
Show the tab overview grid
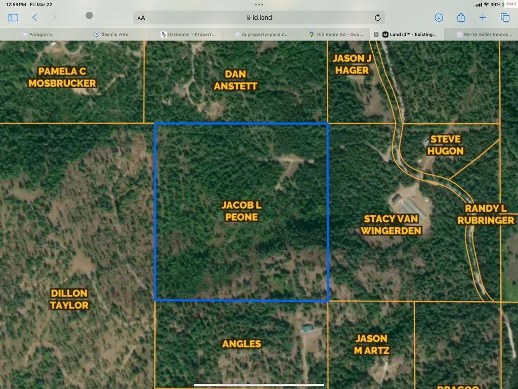point(505,18)
